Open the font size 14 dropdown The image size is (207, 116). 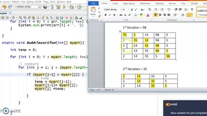[x=128, y=9]
